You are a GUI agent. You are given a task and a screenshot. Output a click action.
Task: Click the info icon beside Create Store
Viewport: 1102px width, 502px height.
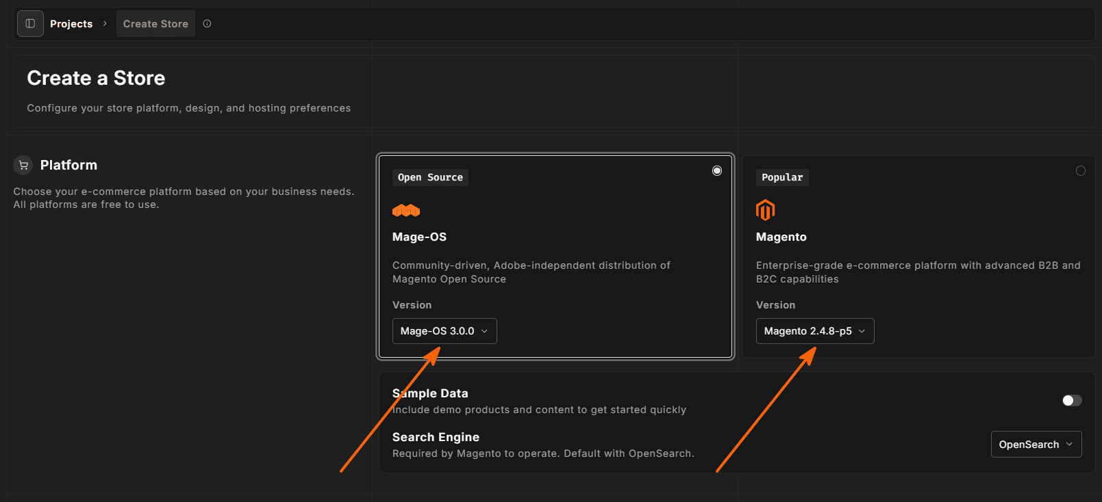click(207, 24)
